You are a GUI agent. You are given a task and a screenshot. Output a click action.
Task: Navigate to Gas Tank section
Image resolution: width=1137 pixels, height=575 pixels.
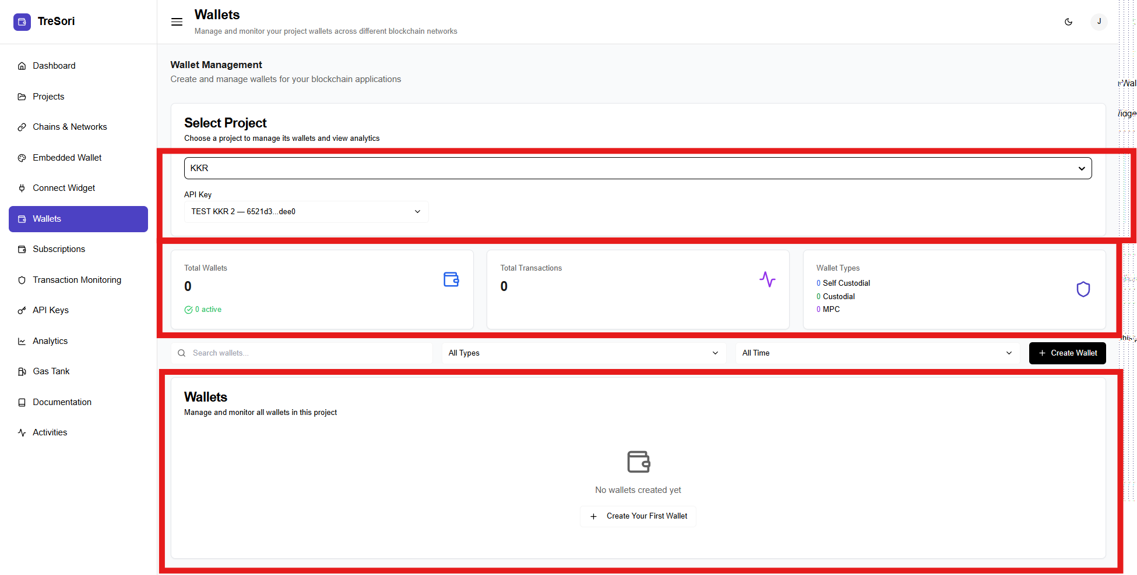pyautogui.click(x=51, y=371)
